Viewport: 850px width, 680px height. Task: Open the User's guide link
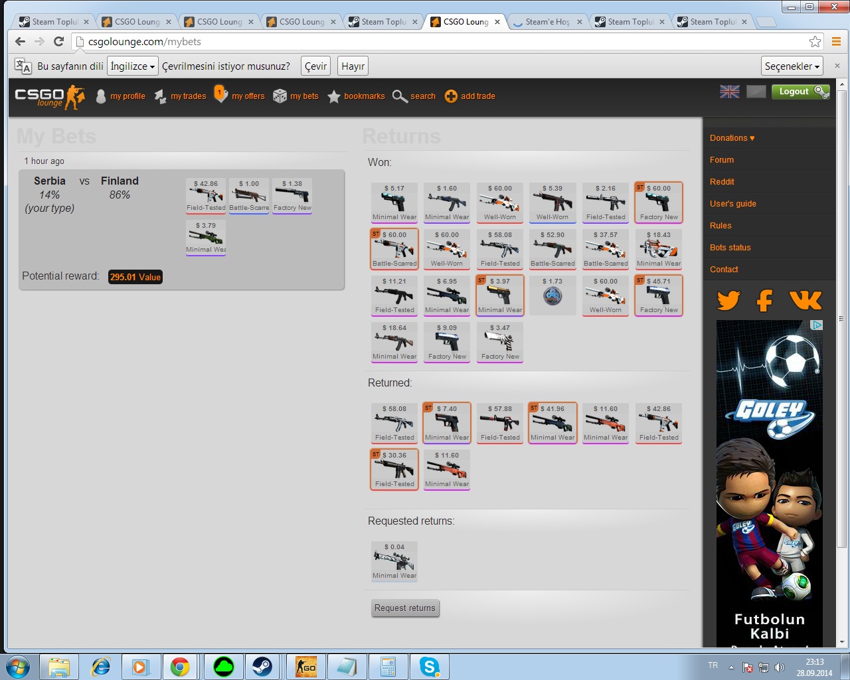pos(732,204)
